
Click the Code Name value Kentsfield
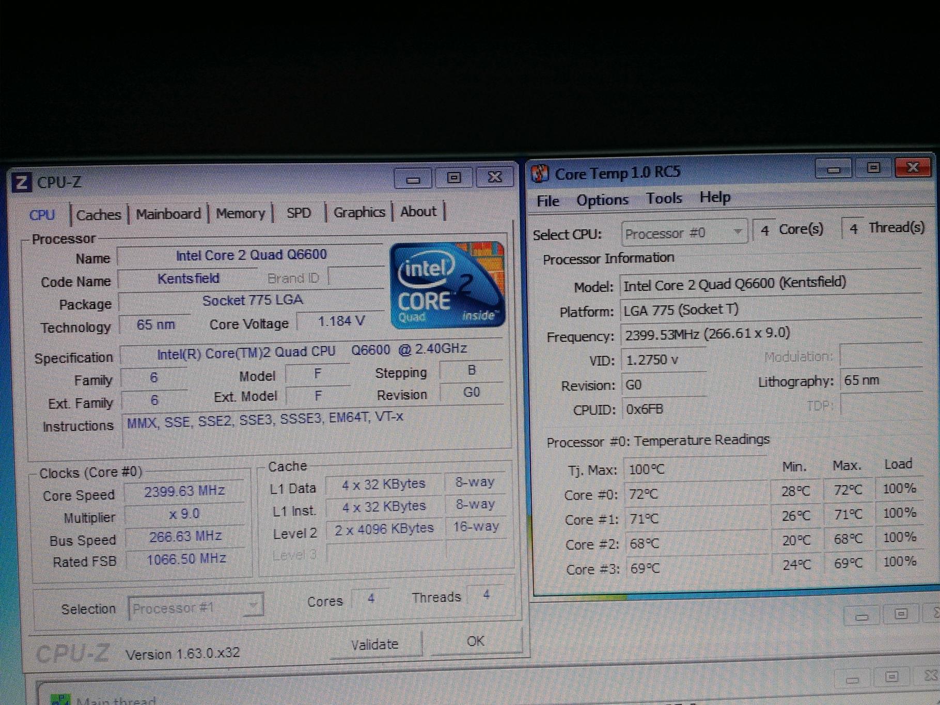[x=189, y=279]
